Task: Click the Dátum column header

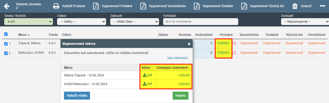Action: [163, 35]
